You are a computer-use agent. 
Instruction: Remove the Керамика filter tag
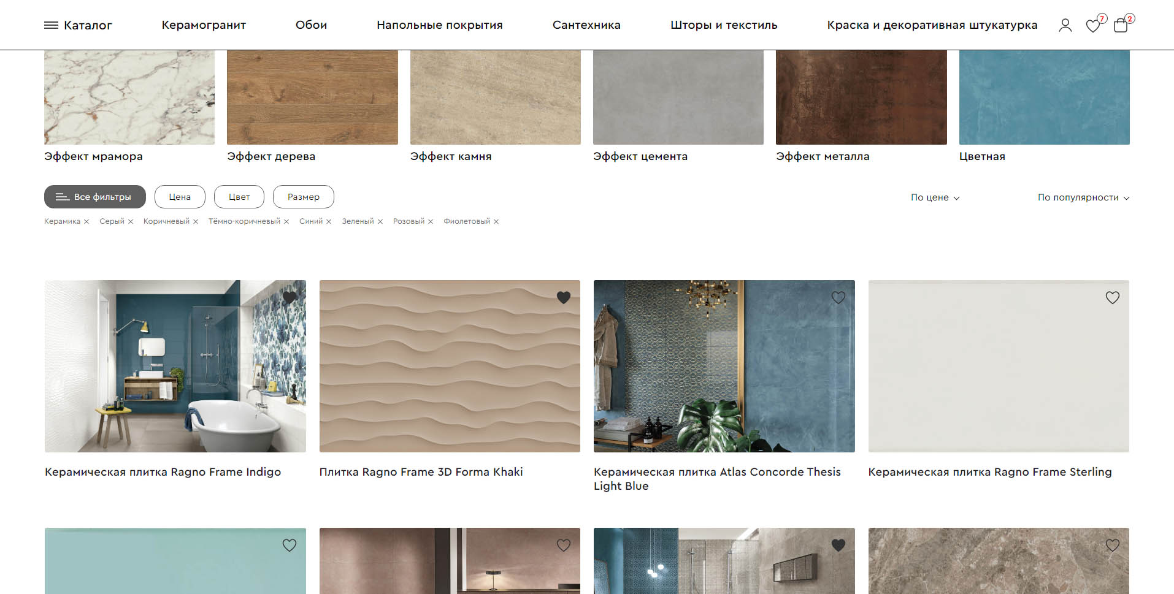(x=86, y=222)
